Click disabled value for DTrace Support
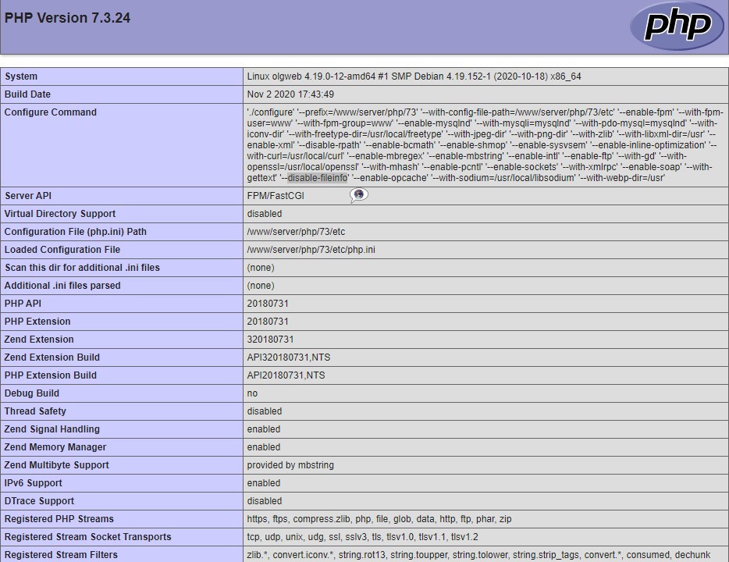The height and width of the screenshot is (562, 729). point(264,500)
